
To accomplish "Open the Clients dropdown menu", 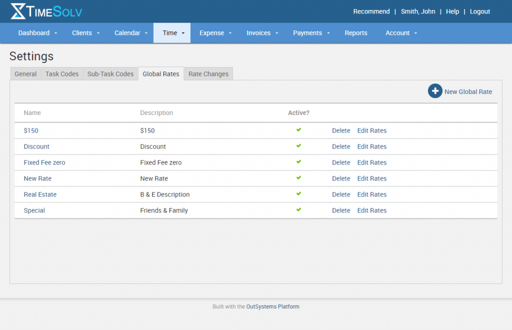I will (x=86, y=33).
